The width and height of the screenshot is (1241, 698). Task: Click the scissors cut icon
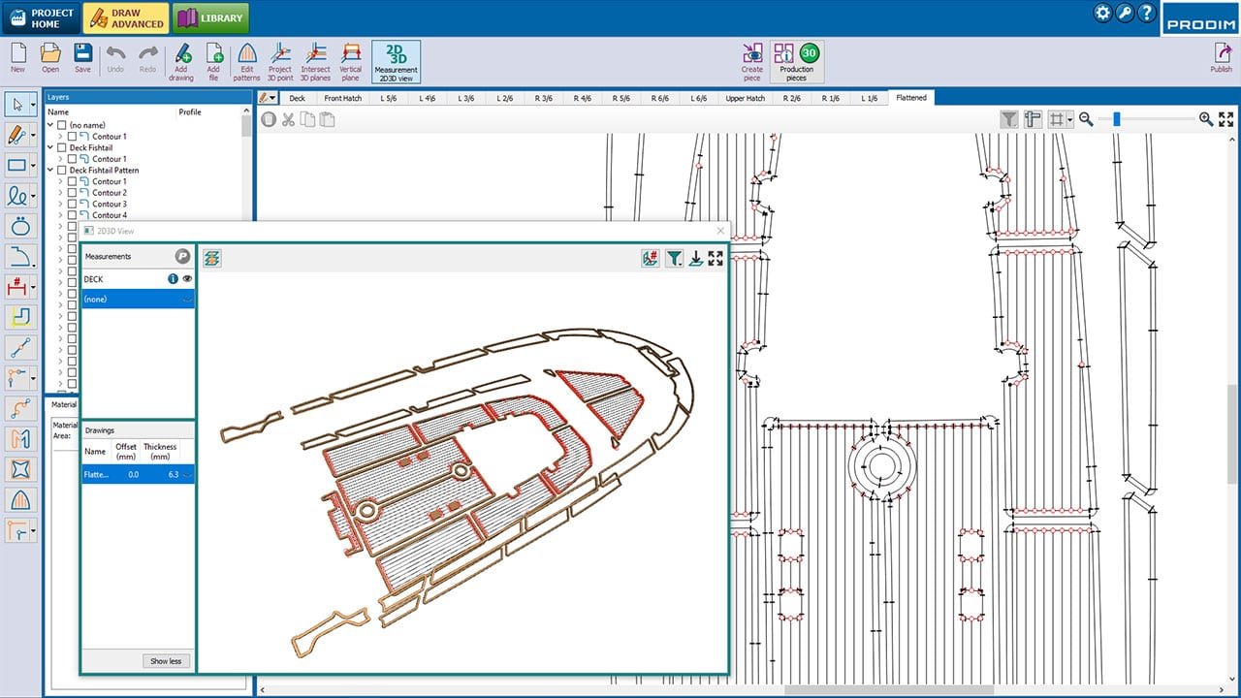[289, 119]
